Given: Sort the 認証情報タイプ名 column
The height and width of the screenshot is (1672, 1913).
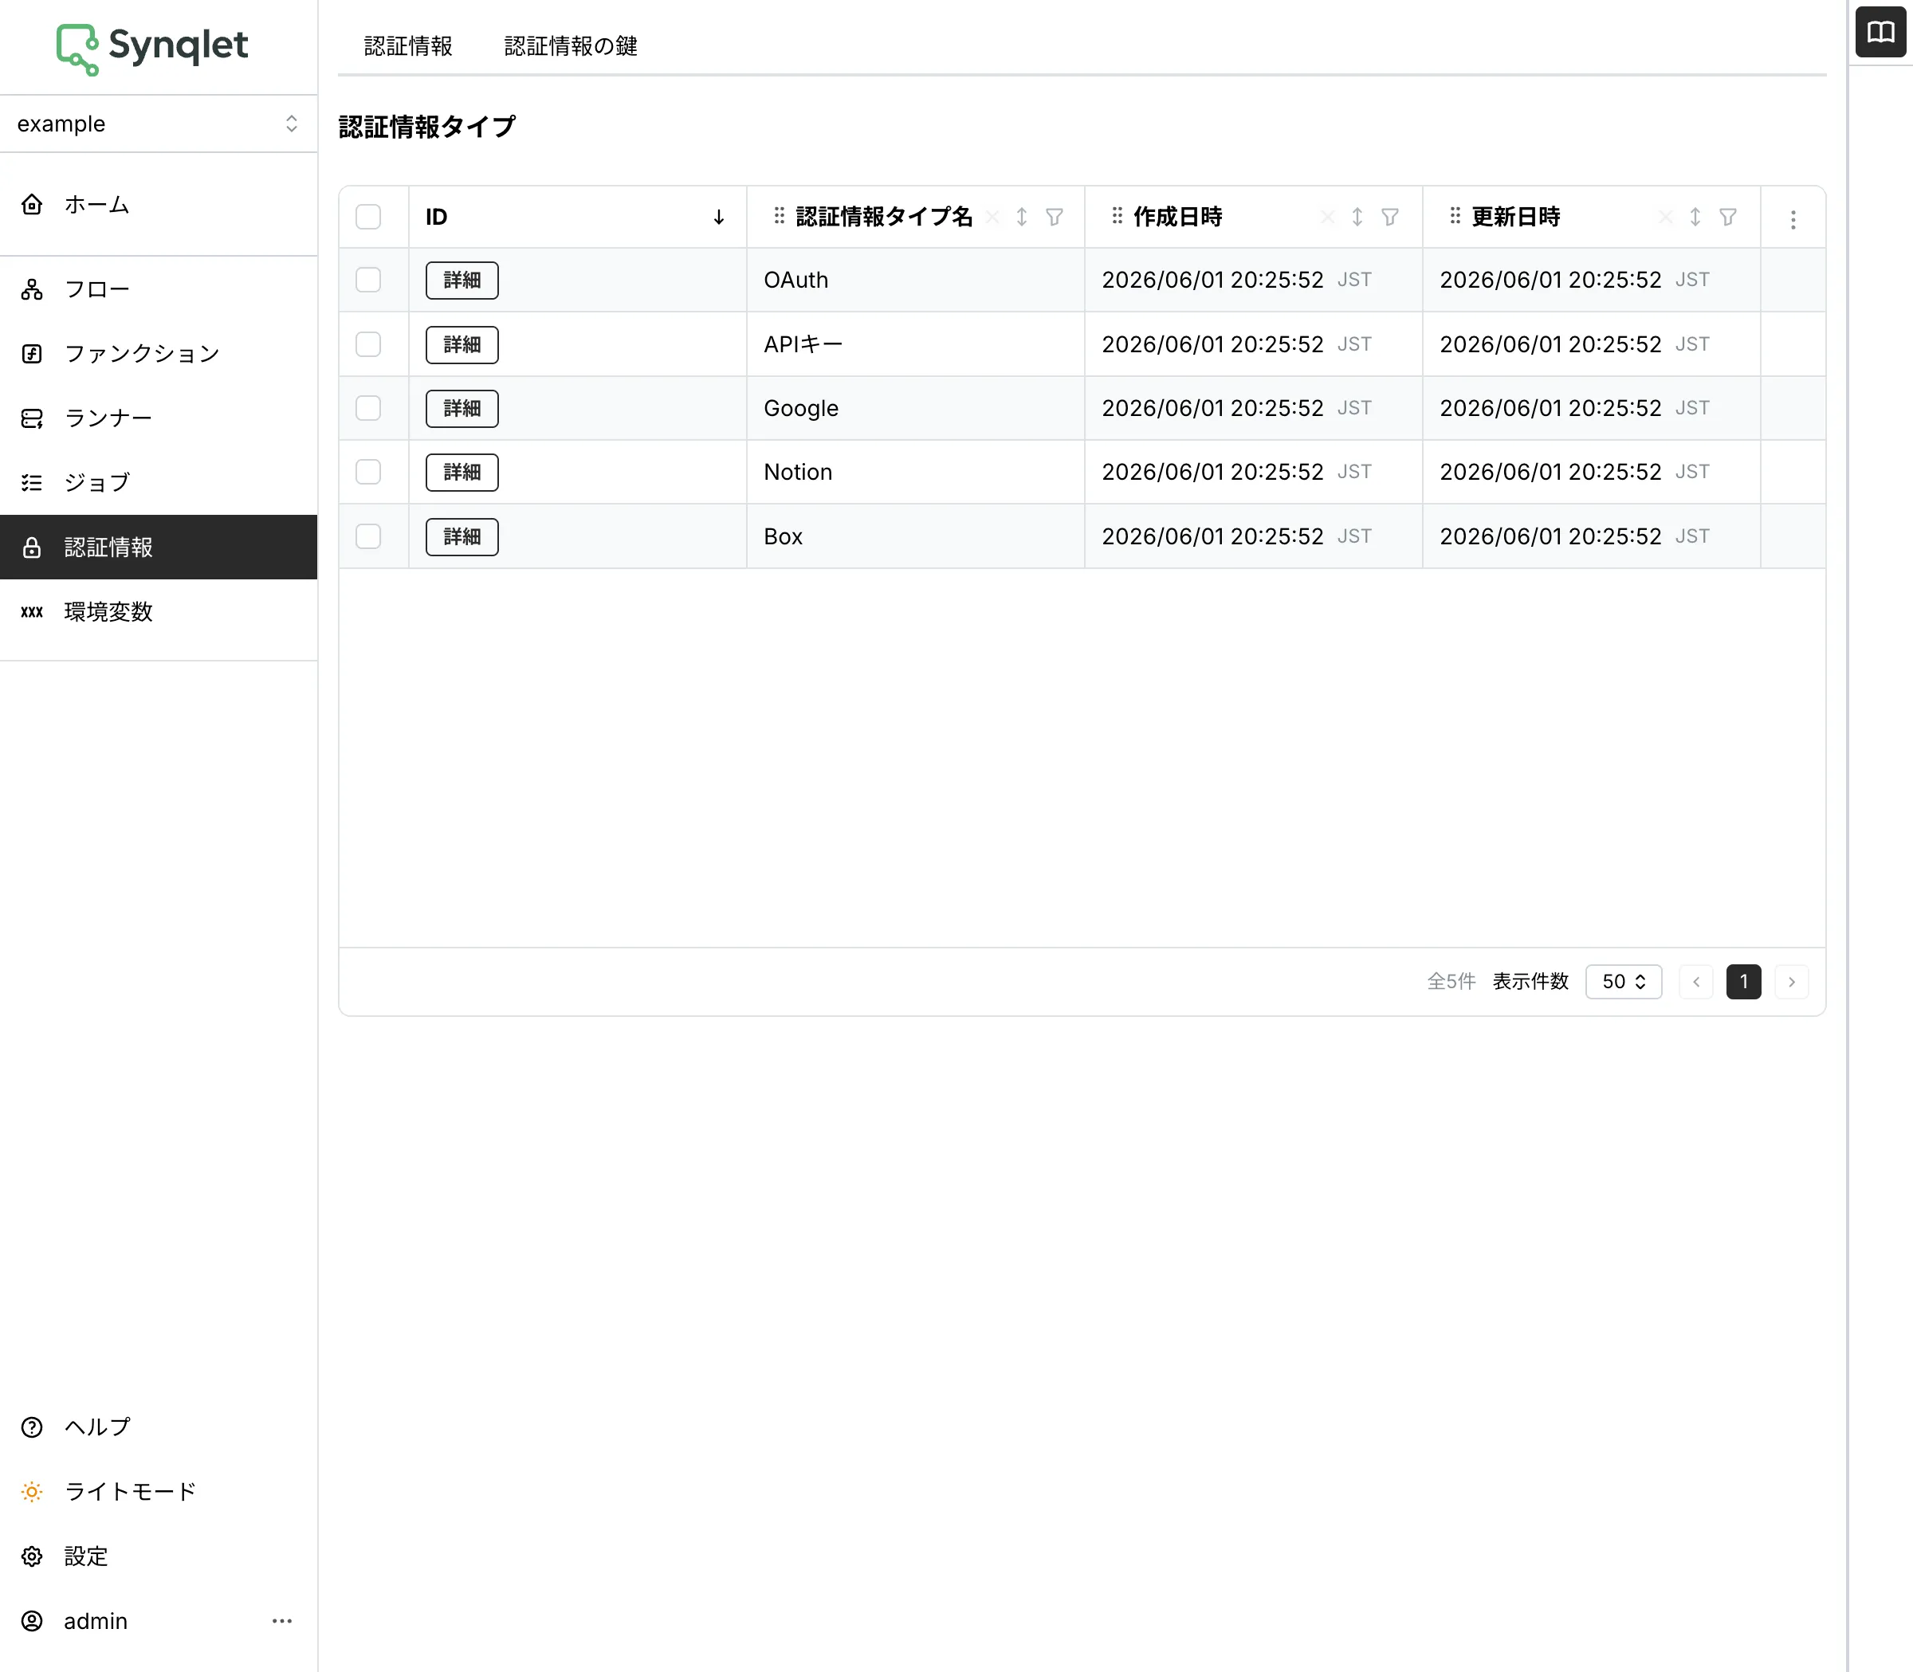Looking at the screenshot, I should point(1022,218).
